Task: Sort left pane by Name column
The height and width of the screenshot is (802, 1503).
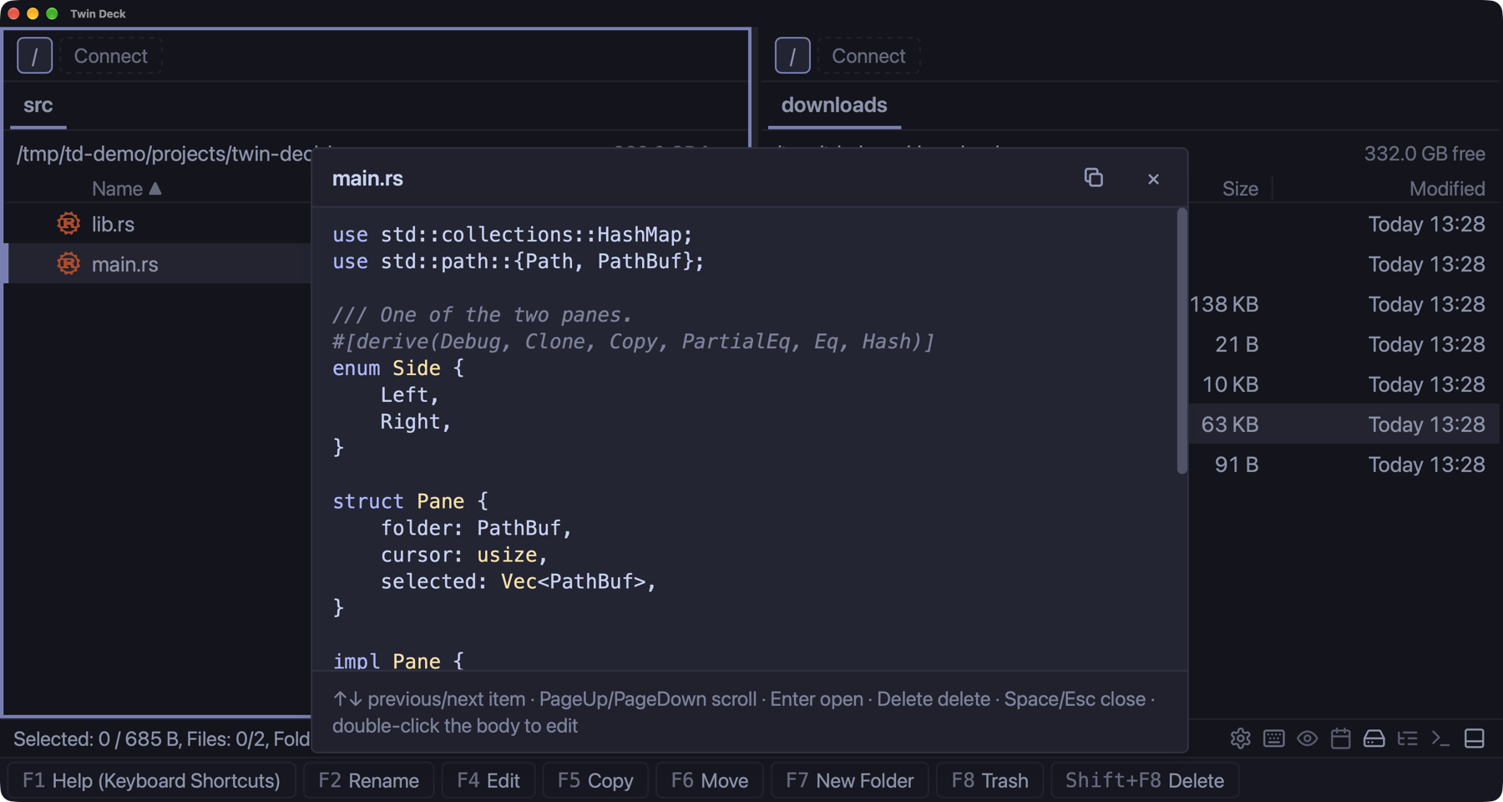Action: coord(126,189)
